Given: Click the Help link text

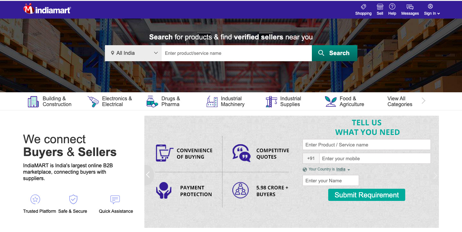Looking at the screenshot, I should pos(392,13).
